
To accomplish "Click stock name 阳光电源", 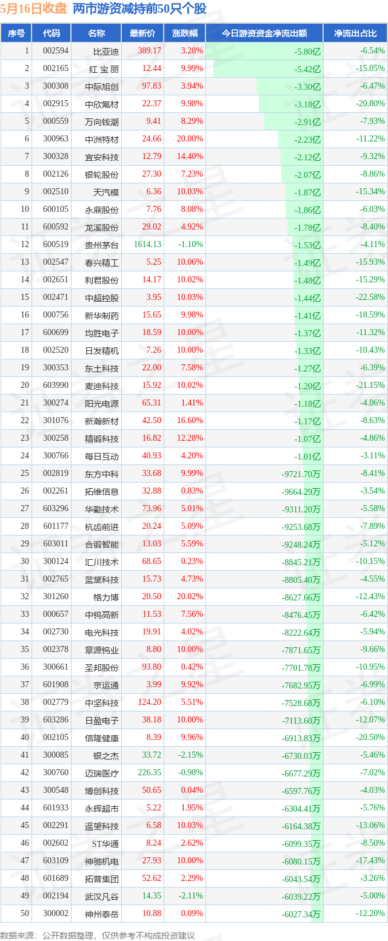I will tap(102, 403).
